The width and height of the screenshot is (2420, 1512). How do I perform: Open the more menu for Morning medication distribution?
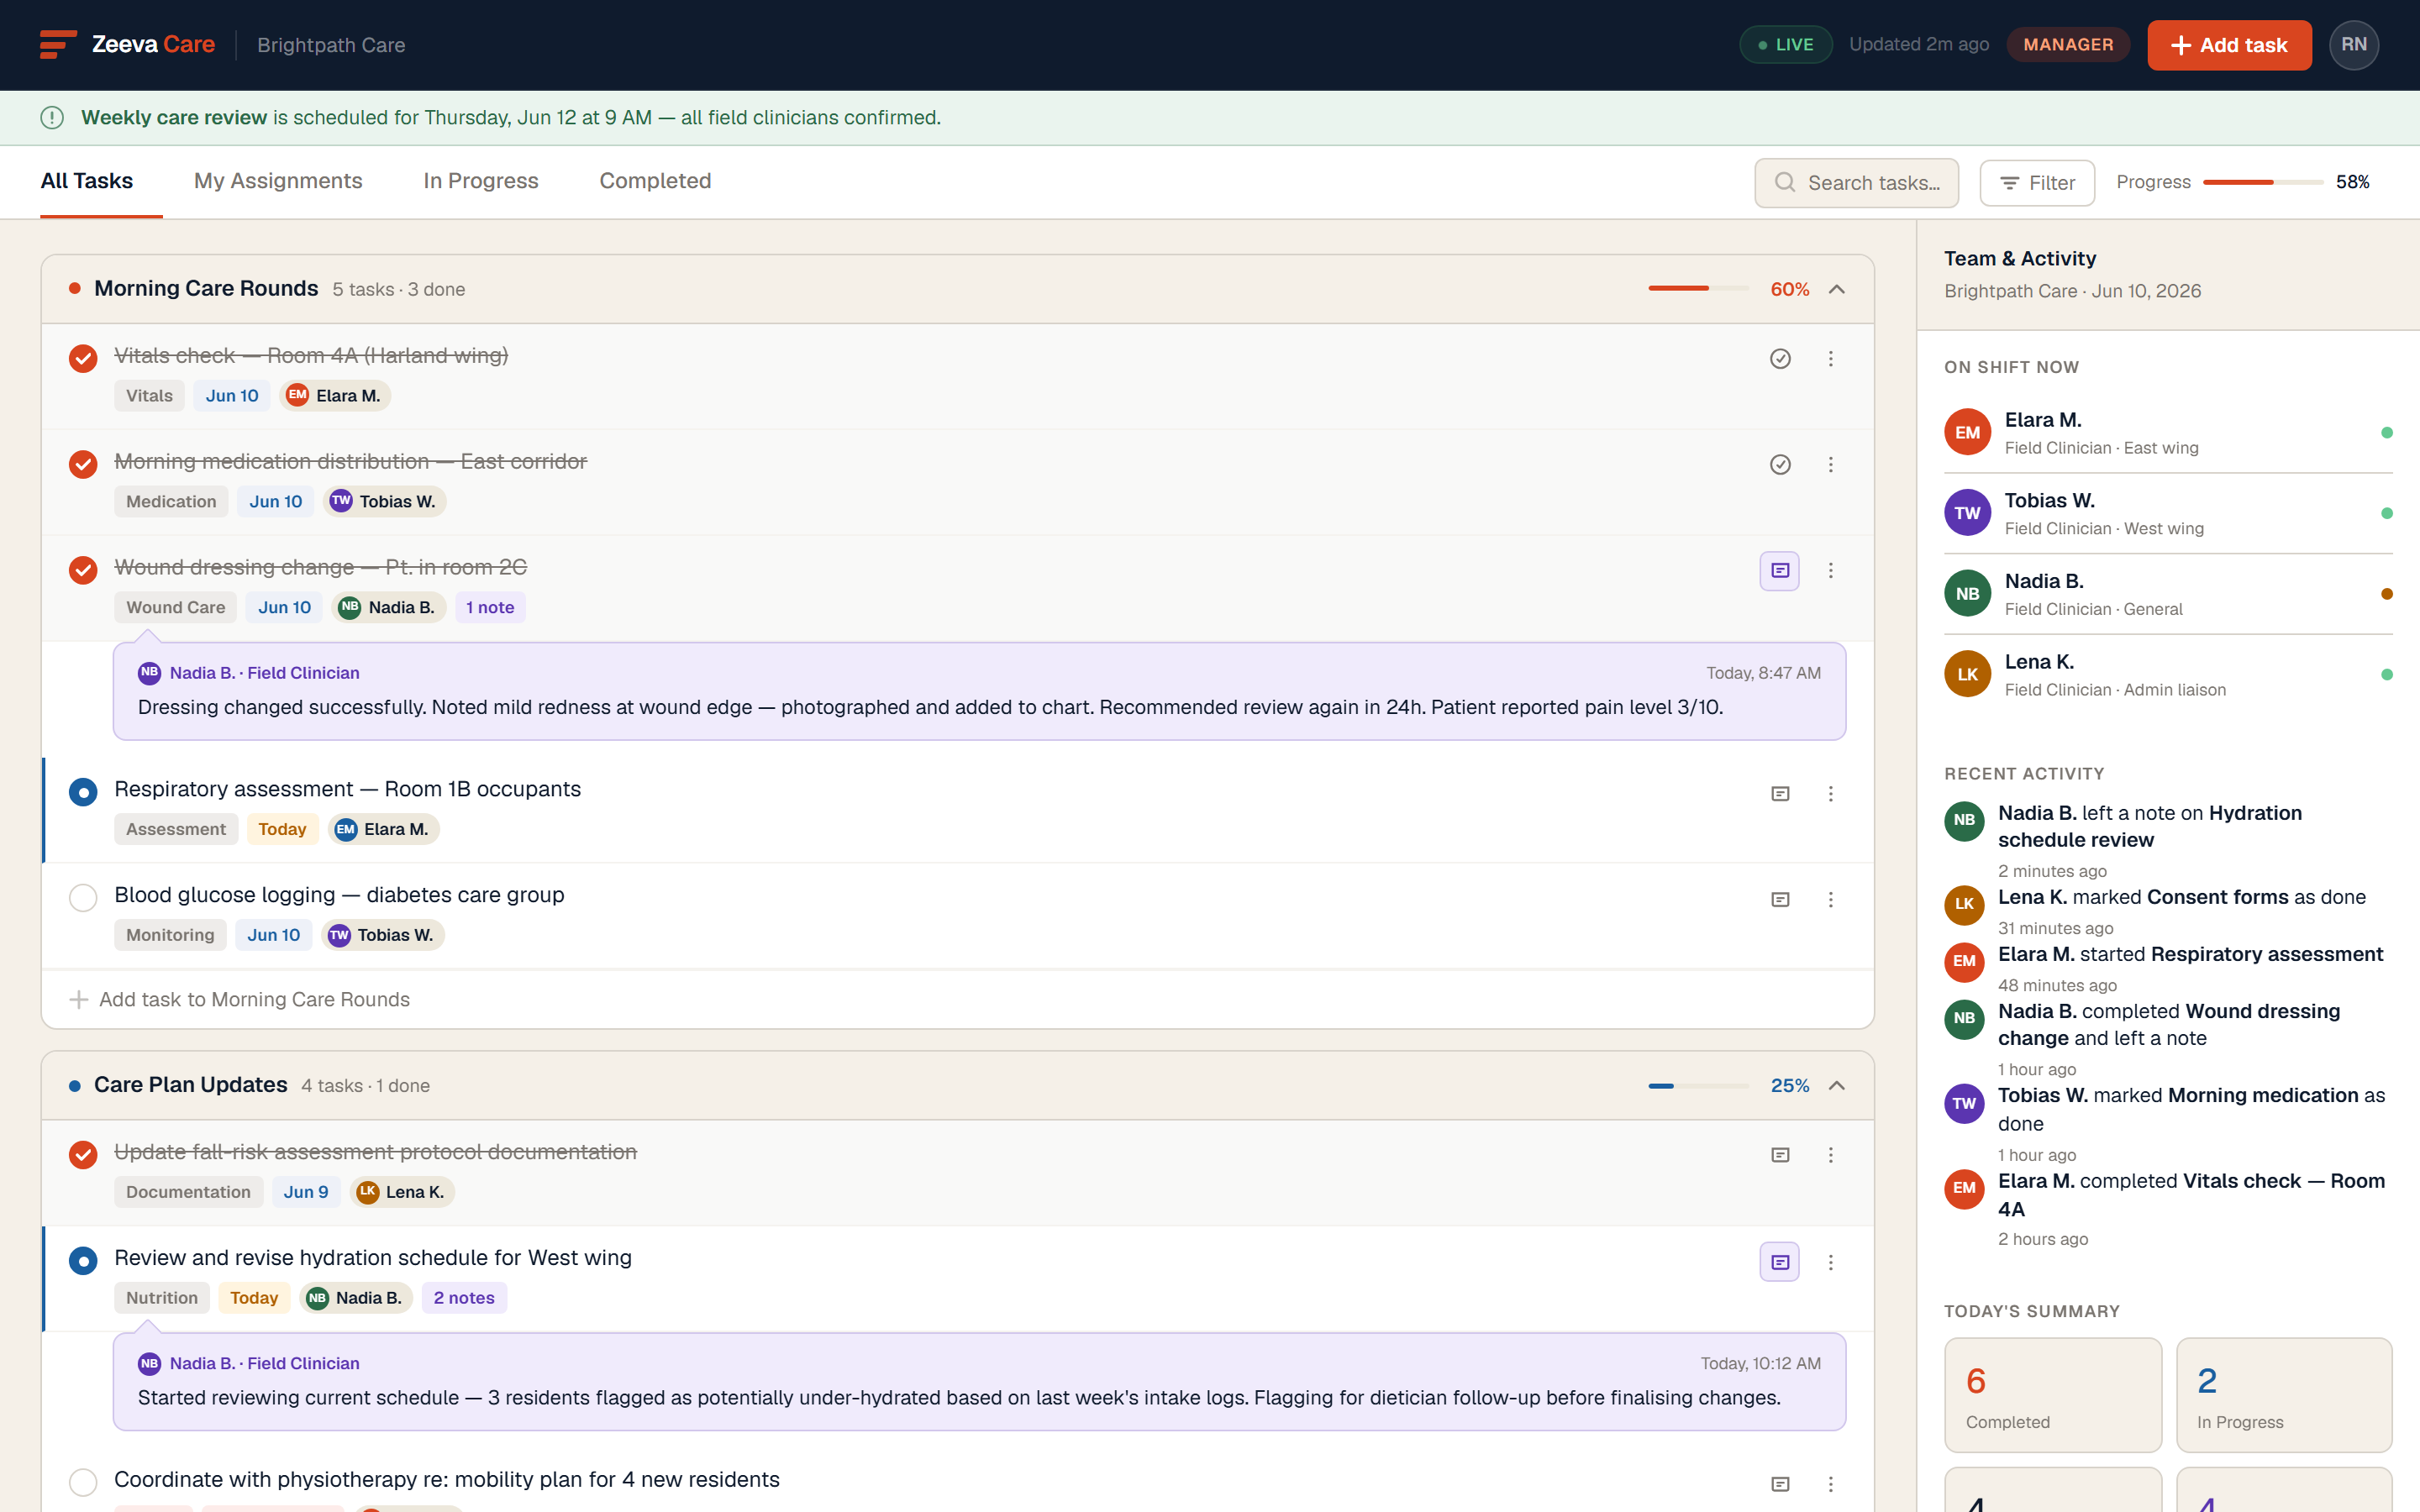1831,465
